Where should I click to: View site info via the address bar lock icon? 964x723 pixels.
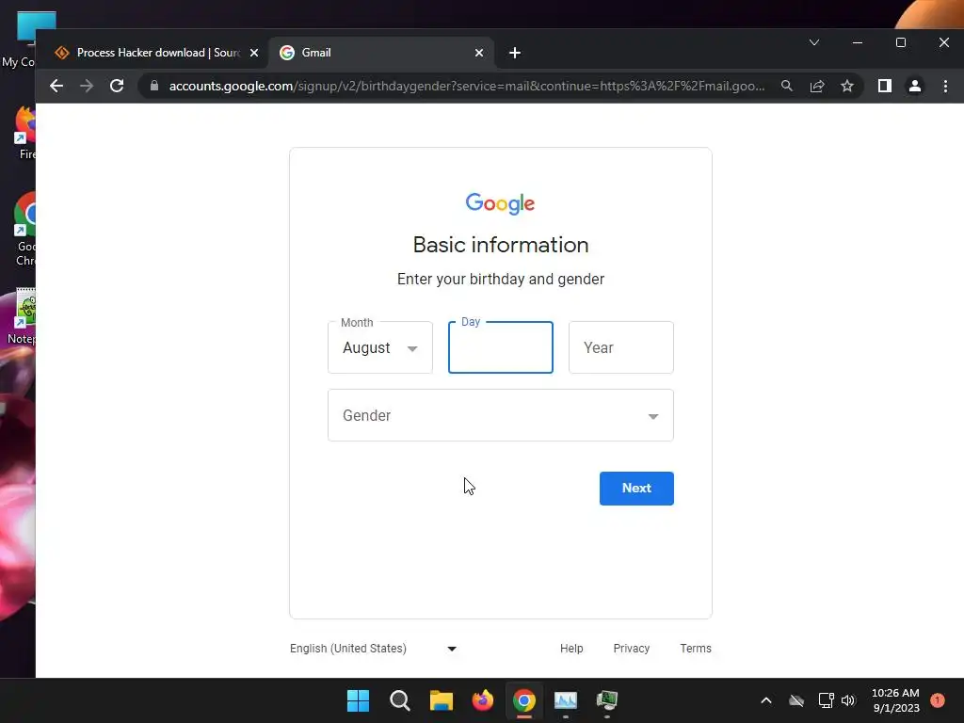point(154,86)
